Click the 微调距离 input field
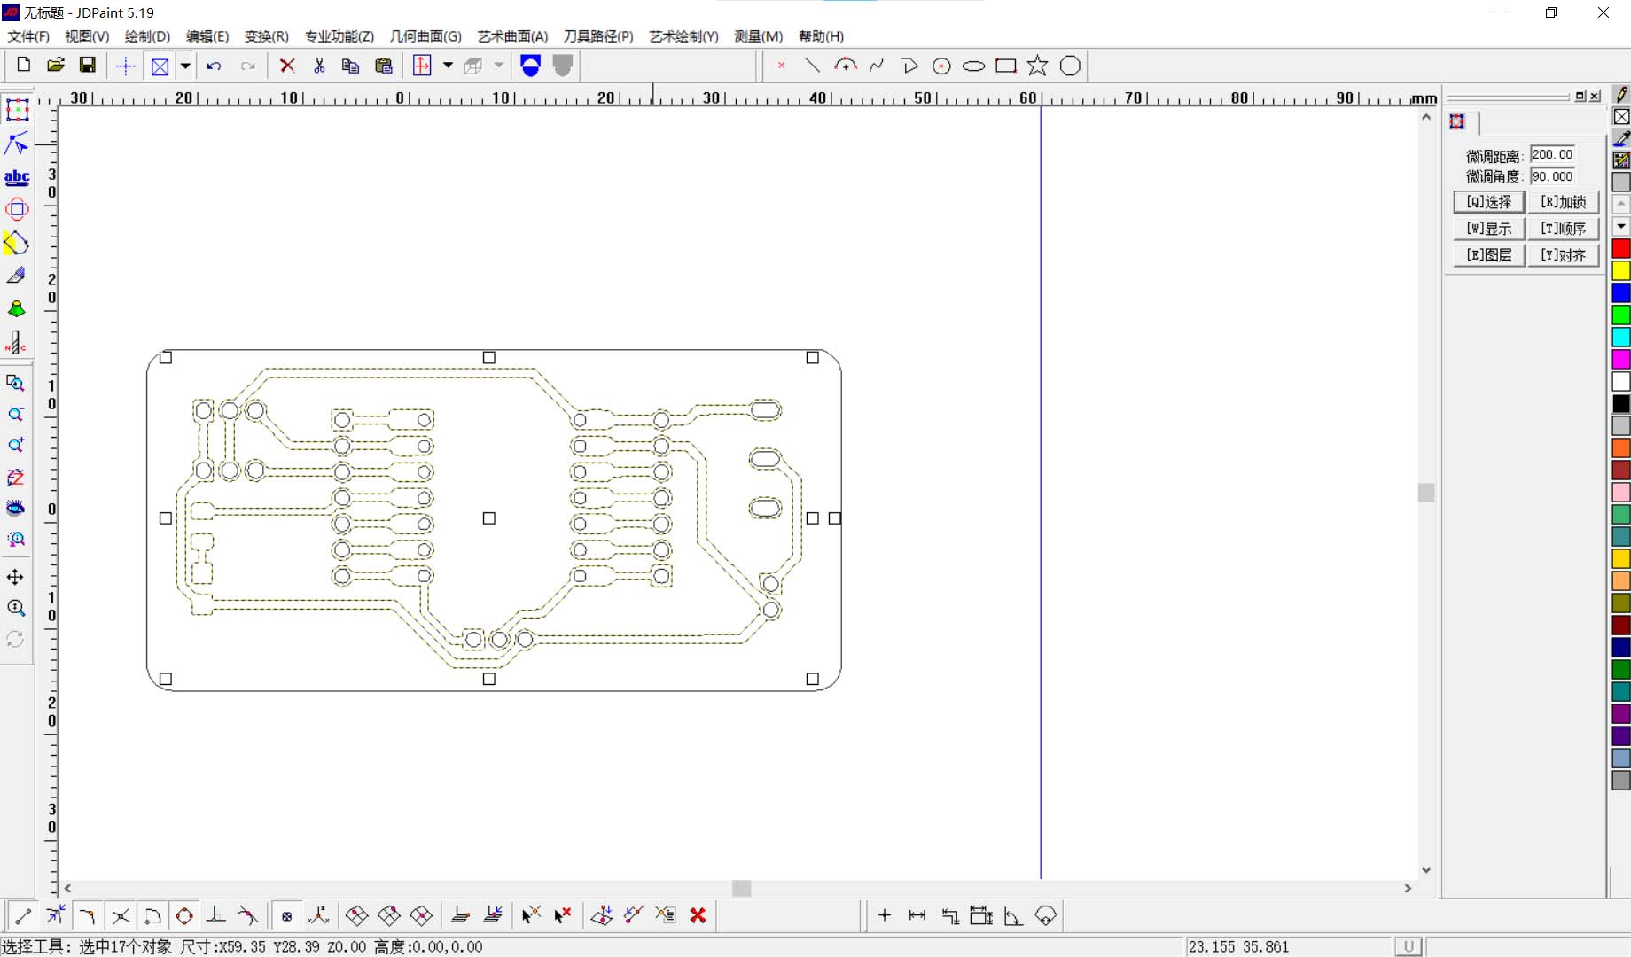The width and height of the screenshot is (1631, 957). (1552, 154)
